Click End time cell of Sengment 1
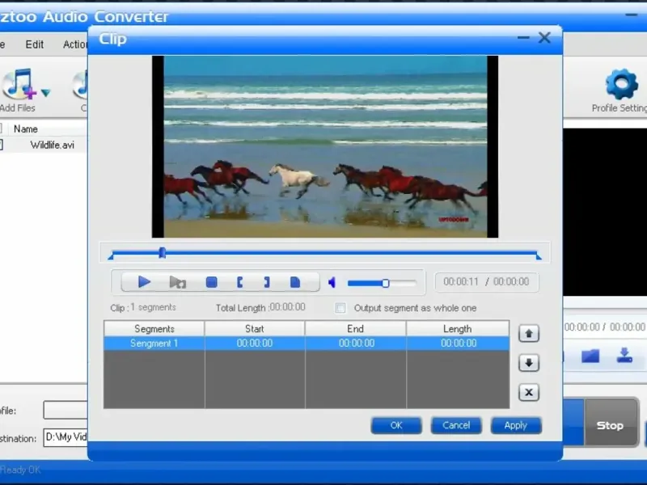The width and height of the screenshot is (647, 485). click(x=356, y=344)
